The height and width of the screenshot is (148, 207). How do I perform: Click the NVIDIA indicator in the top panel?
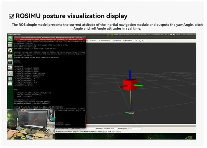point(112,35)
